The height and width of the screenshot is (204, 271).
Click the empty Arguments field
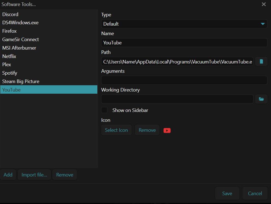coord(184,80)
